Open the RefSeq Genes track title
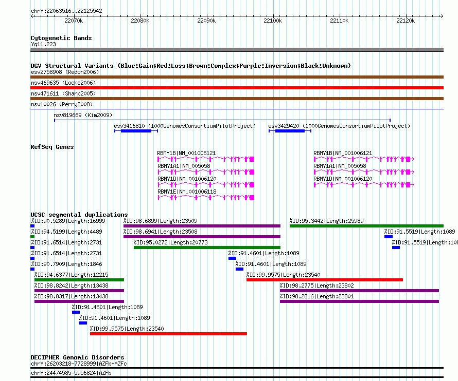Image resolution: width=458 pixels, height=381 pixels. coord(52,147)
